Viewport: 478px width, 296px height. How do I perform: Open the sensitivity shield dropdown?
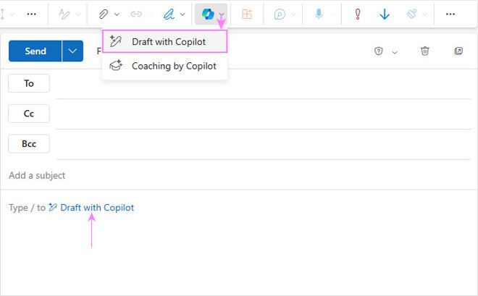click(385, 51)
